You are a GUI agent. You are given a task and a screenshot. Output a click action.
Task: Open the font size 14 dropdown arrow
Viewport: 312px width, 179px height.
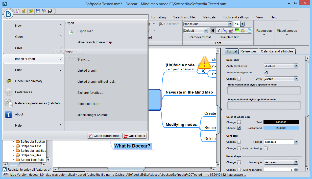[242, 24]
